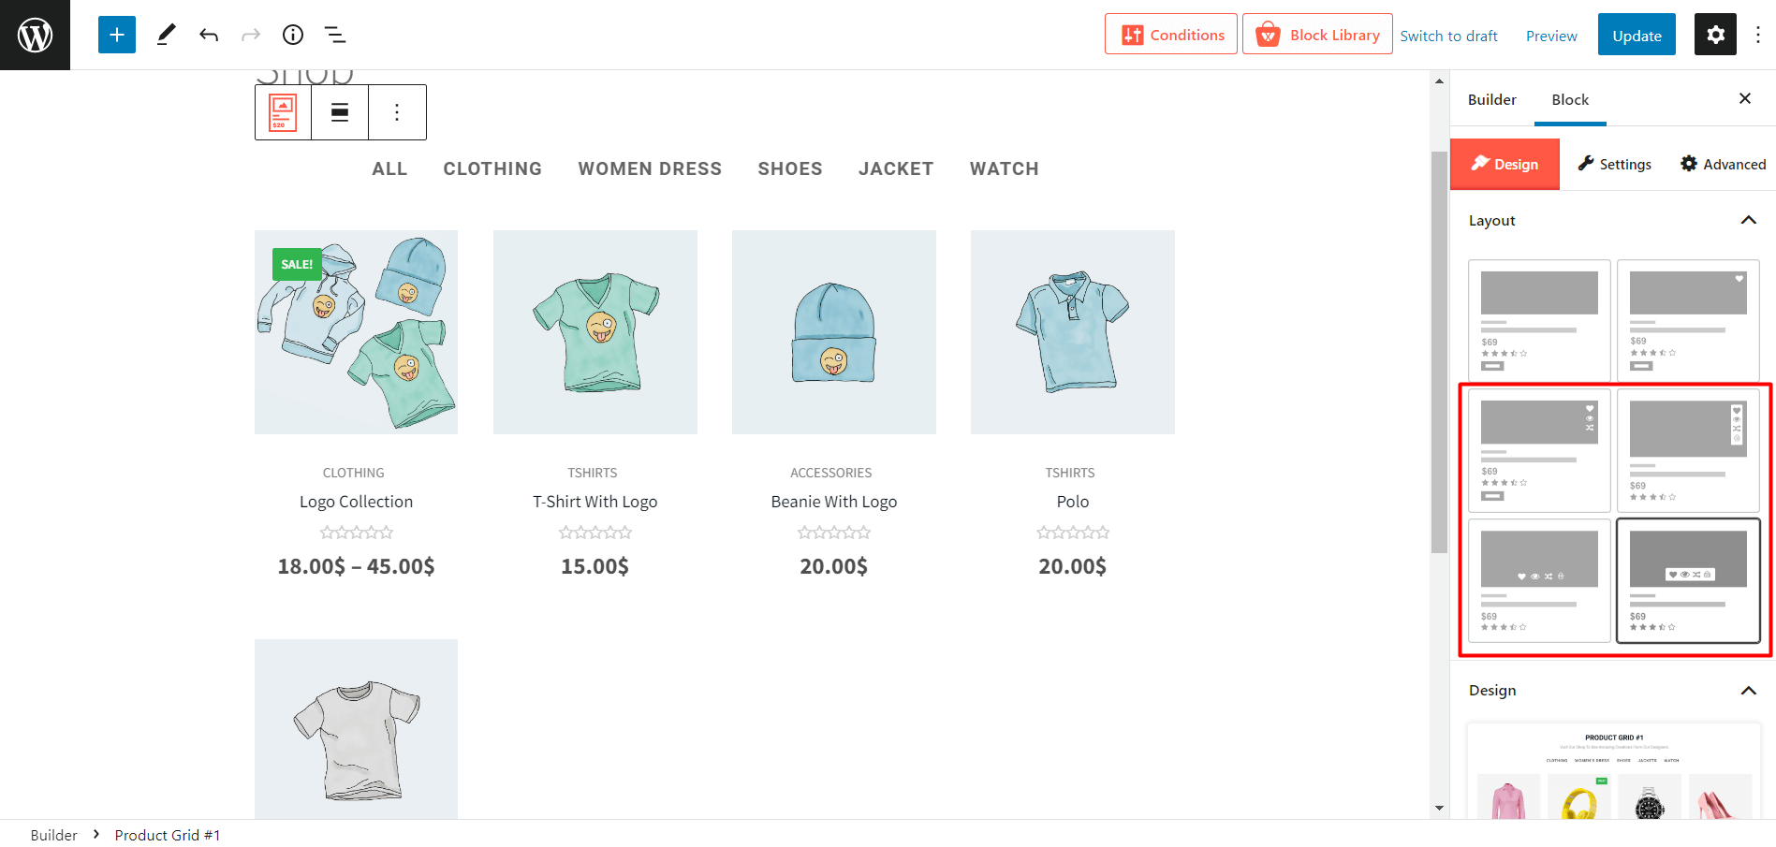Image resolution: width=1776 pixels, height=847 pixels.
Task: Open block alignment icon in block toolbar
Action: point(339,111)
